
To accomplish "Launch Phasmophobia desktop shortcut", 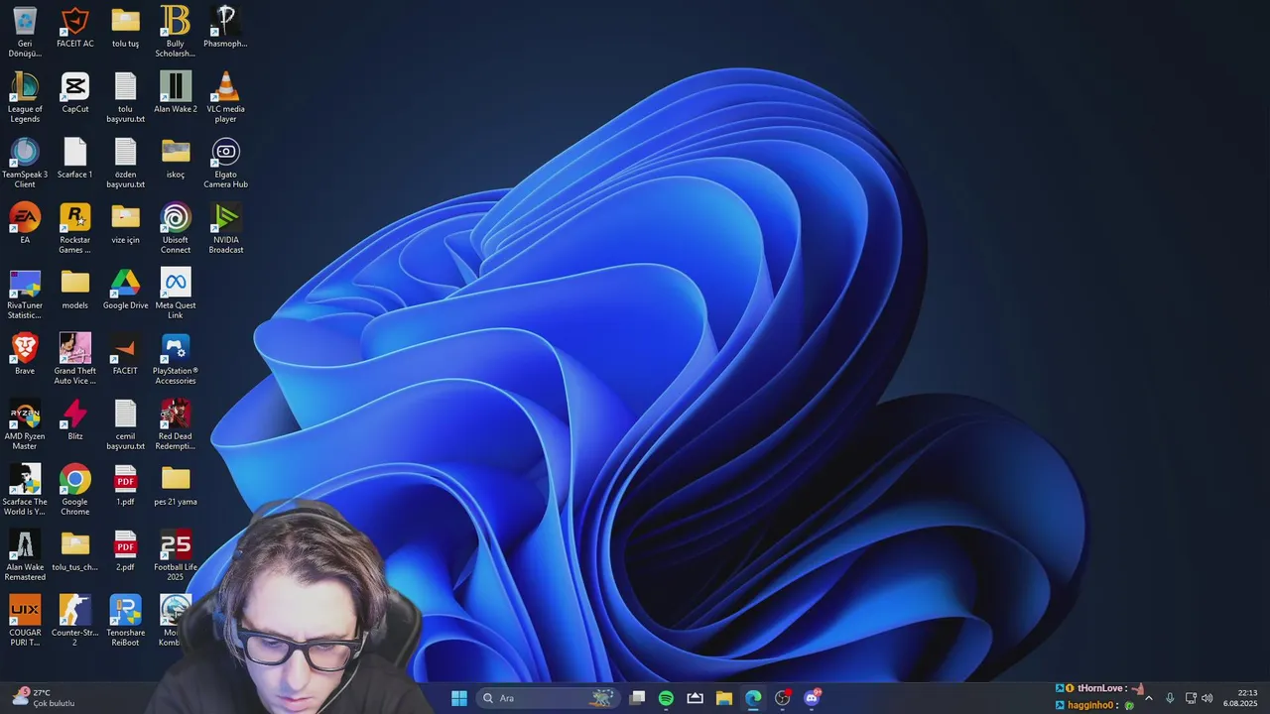I will click(225, 28).
